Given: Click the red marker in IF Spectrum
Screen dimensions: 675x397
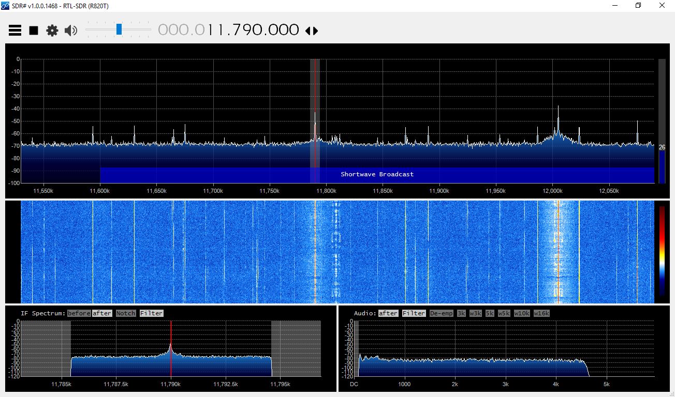Looking at the screenshot, I should [x=171, y=349].
